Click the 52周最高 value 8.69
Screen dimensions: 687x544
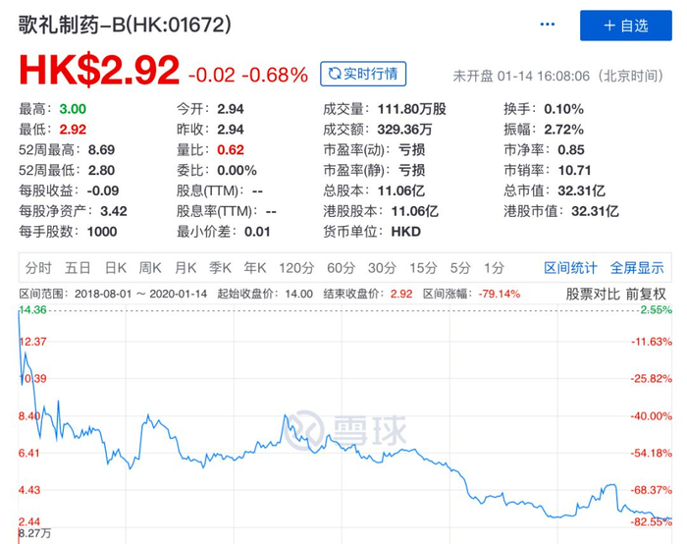point(101,150)
